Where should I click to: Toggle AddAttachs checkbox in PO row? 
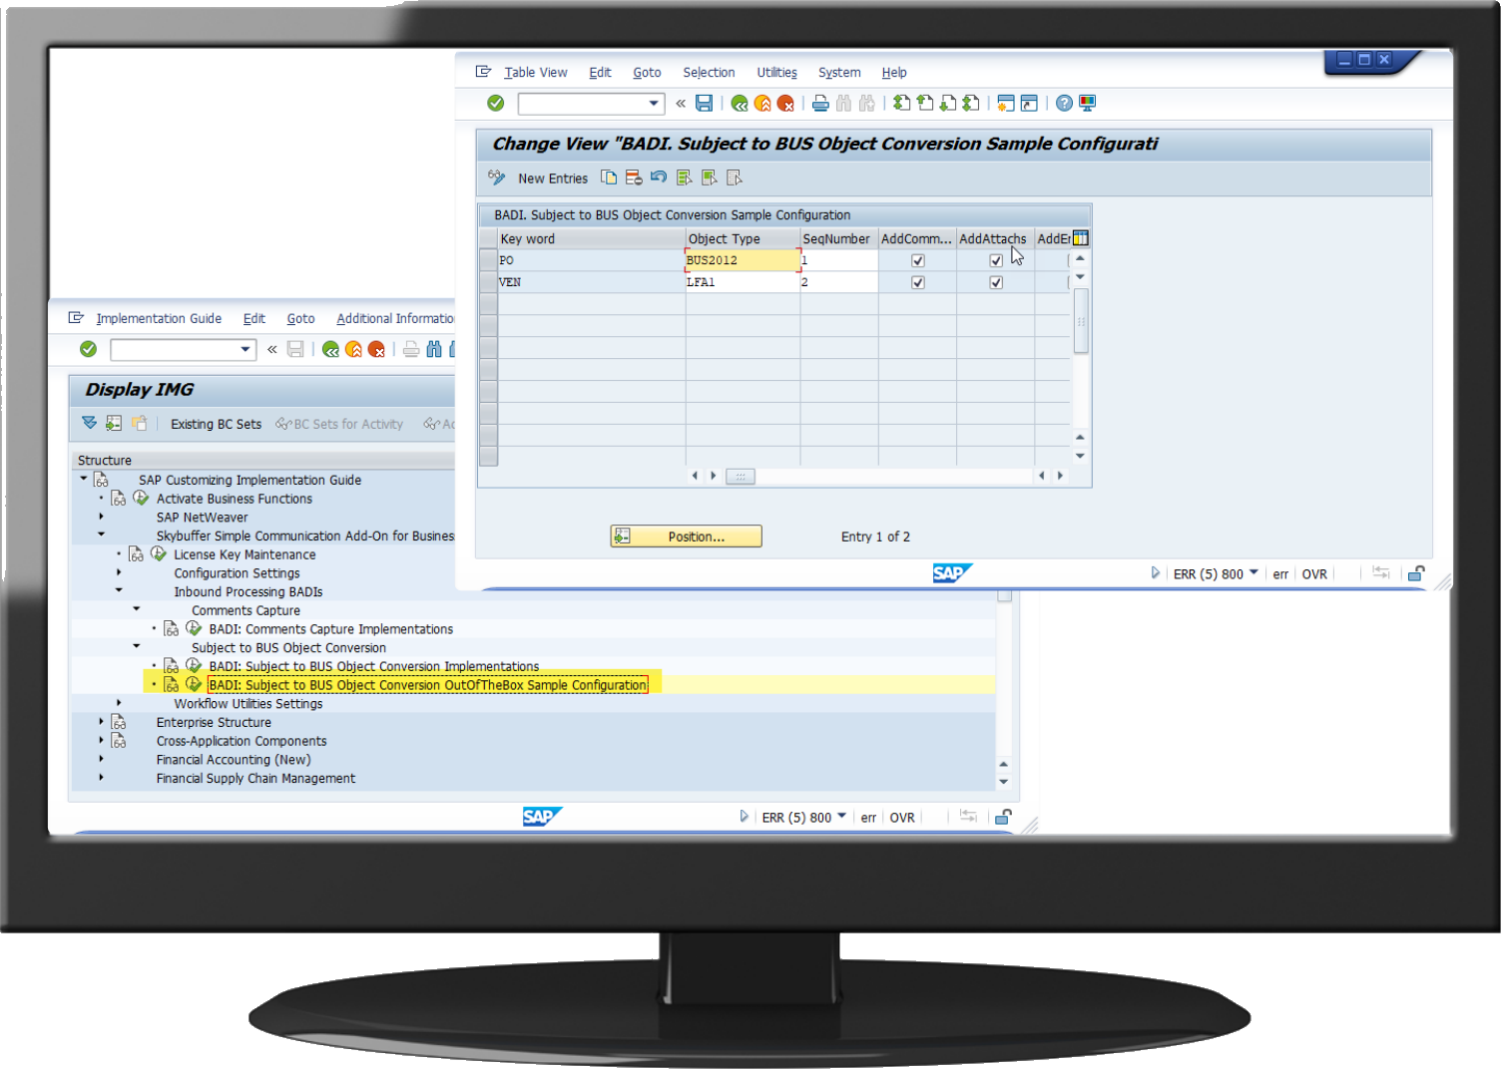[x=996, y=260]
